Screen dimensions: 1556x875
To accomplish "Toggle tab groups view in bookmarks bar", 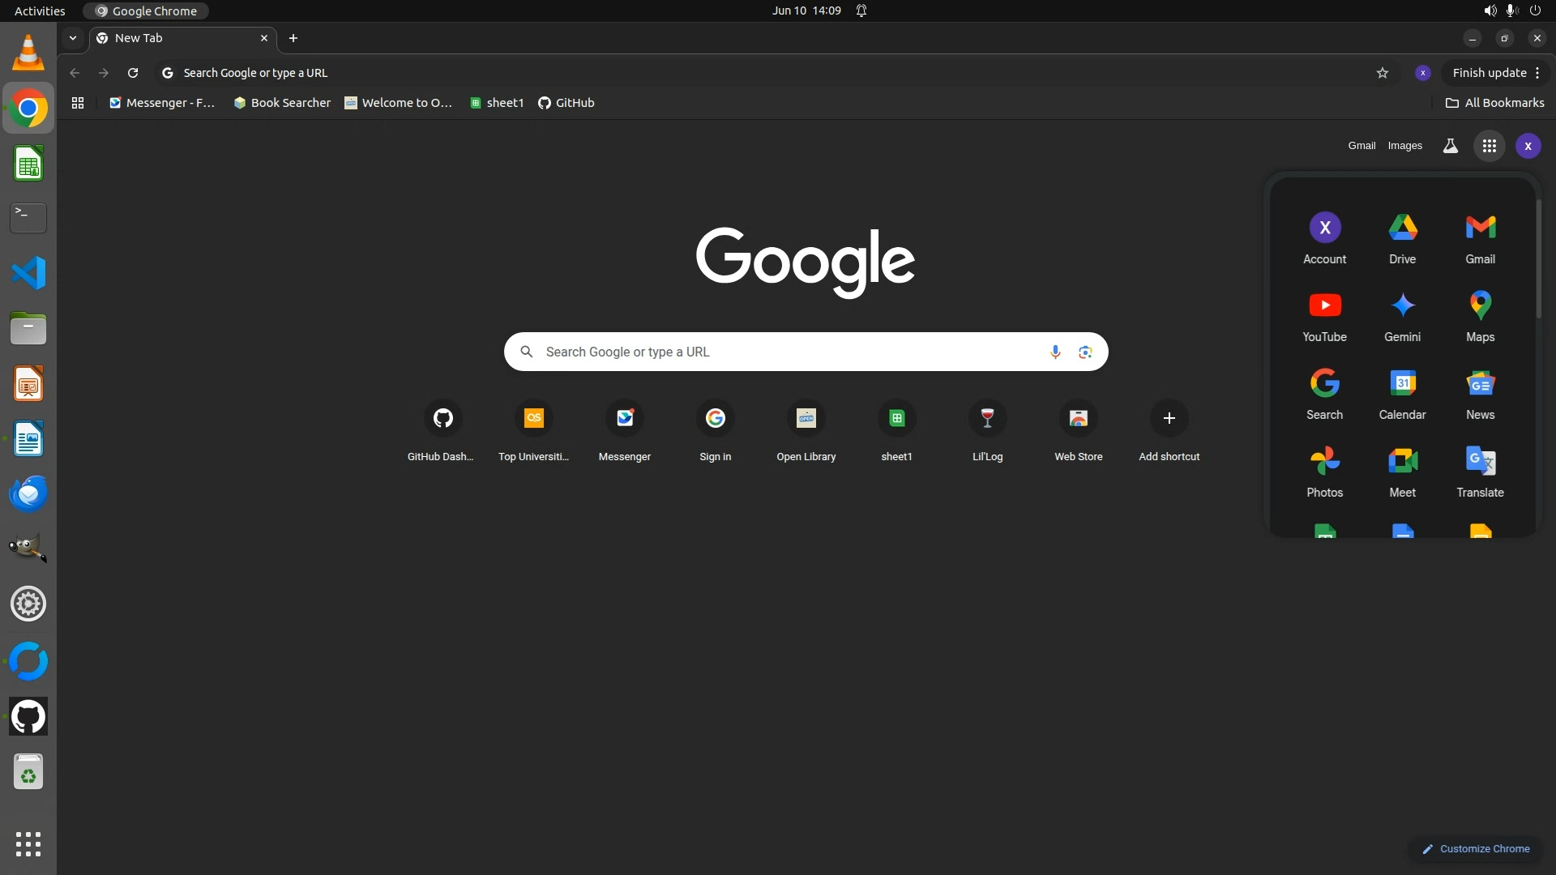I will click(x=78, y=103).
